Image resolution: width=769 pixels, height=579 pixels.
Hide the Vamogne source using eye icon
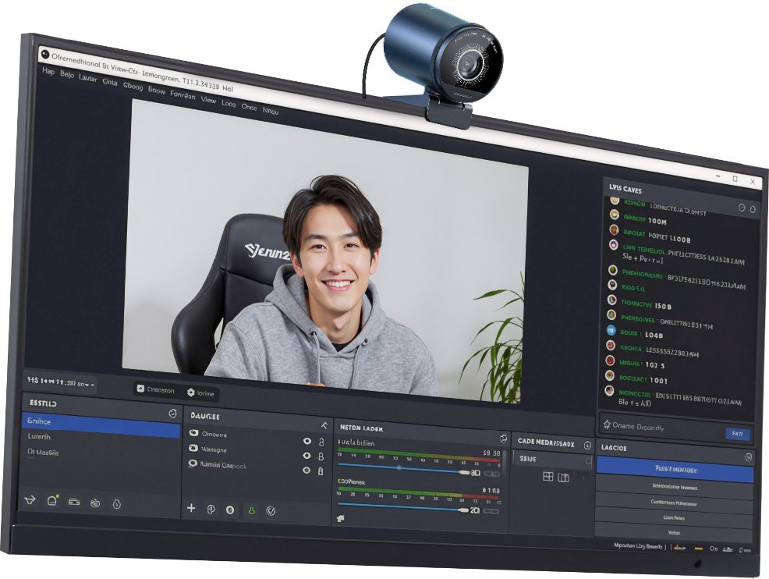pos(307,456)
